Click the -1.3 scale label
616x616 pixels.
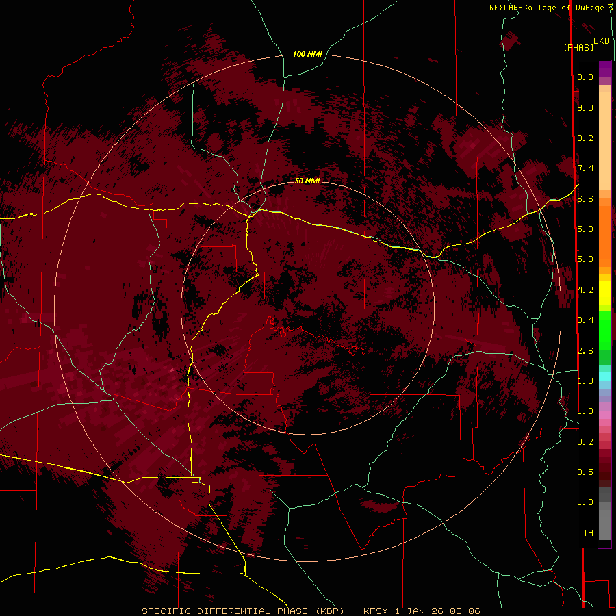point(582,502)
